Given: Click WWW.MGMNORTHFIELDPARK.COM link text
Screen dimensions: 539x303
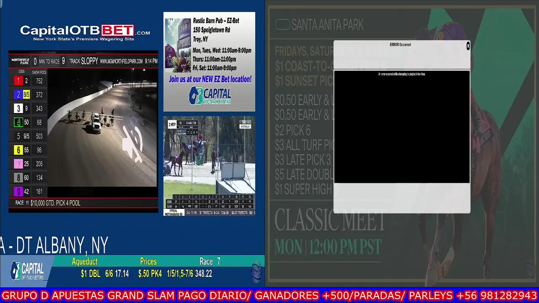Looking at the screenshot, I should [121, 61].
